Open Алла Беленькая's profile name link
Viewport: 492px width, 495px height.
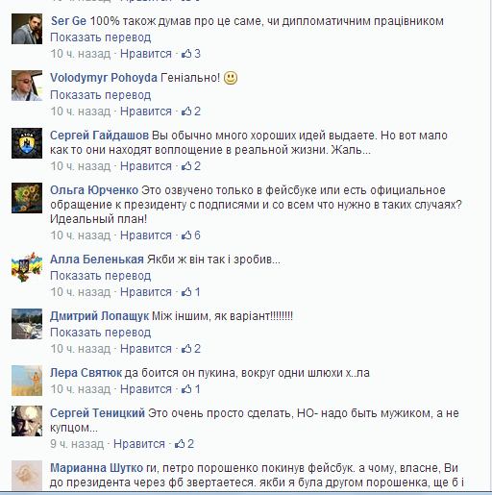97,260
